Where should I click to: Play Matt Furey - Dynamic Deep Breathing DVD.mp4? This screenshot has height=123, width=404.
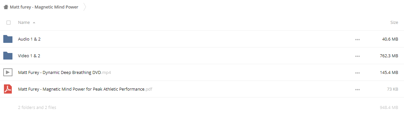(64, 72)
